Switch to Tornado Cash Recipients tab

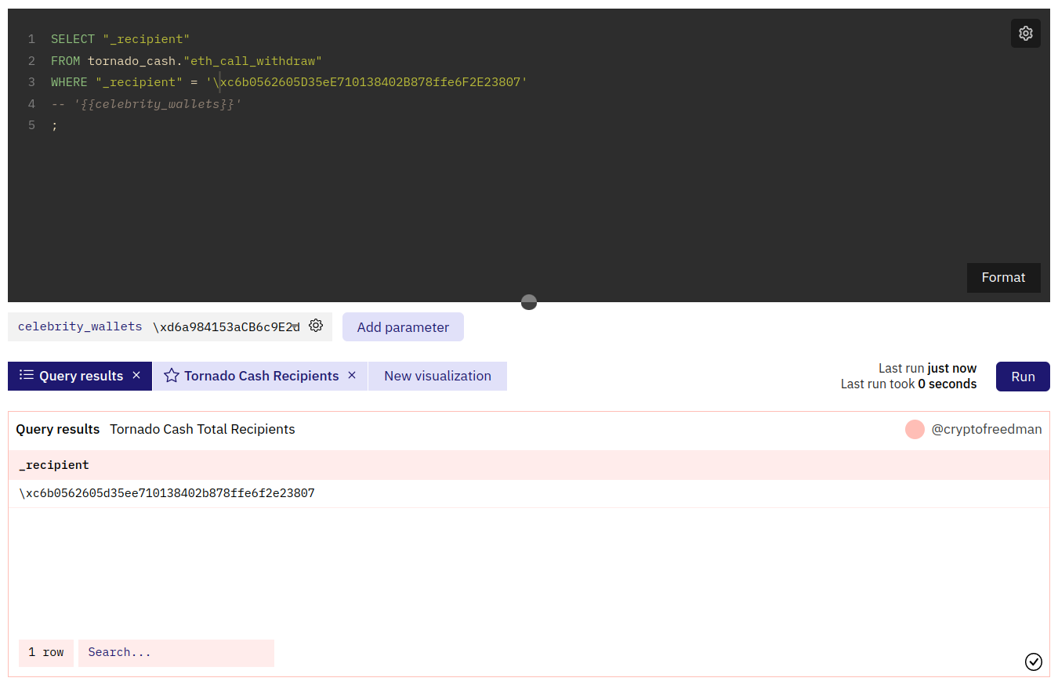click(260, 376)
